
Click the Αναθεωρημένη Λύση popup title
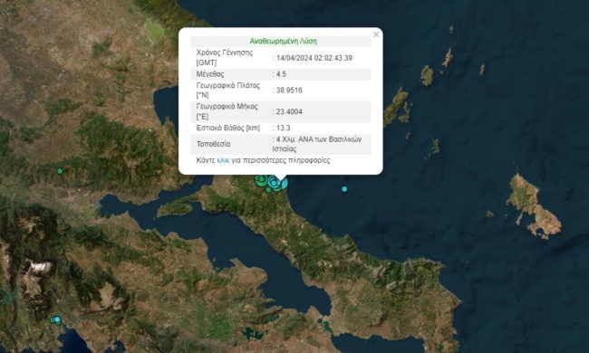284,42
